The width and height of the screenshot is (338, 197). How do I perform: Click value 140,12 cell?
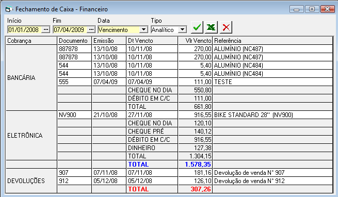coord(195,132)
